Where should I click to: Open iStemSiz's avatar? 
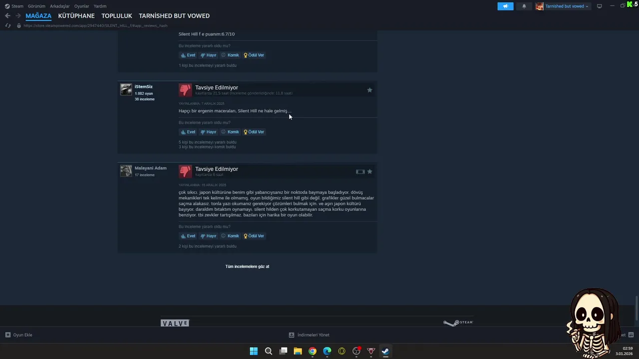click(126, 89)
